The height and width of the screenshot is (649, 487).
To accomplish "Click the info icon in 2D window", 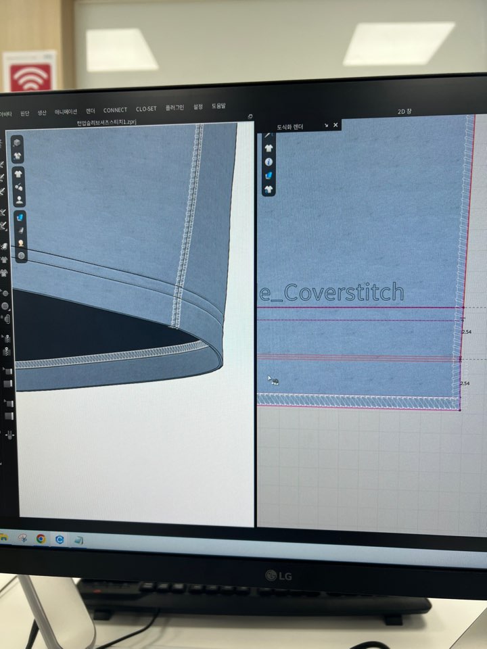I will [269, 162].
